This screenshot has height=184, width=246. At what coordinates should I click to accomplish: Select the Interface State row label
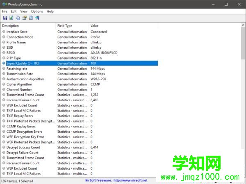coord(17,32)
